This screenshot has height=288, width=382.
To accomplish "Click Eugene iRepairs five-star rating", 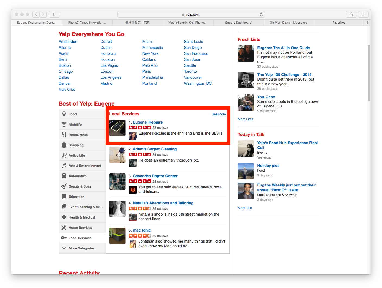I will coord(140,128).
